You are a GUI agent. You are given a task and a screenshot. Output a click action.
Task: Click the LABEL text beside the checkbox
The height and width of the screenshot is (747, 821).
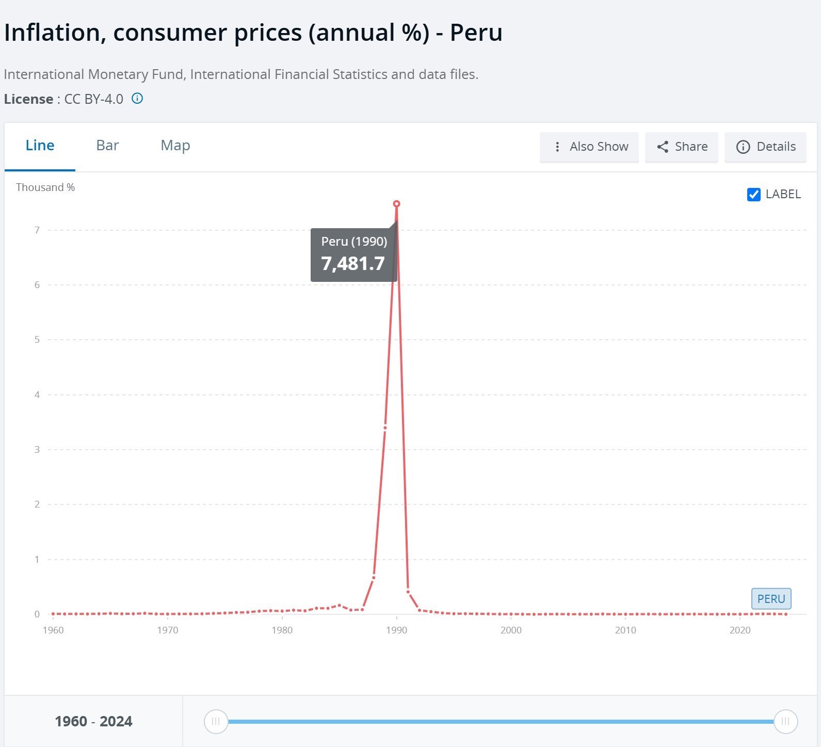click(783, 195)
